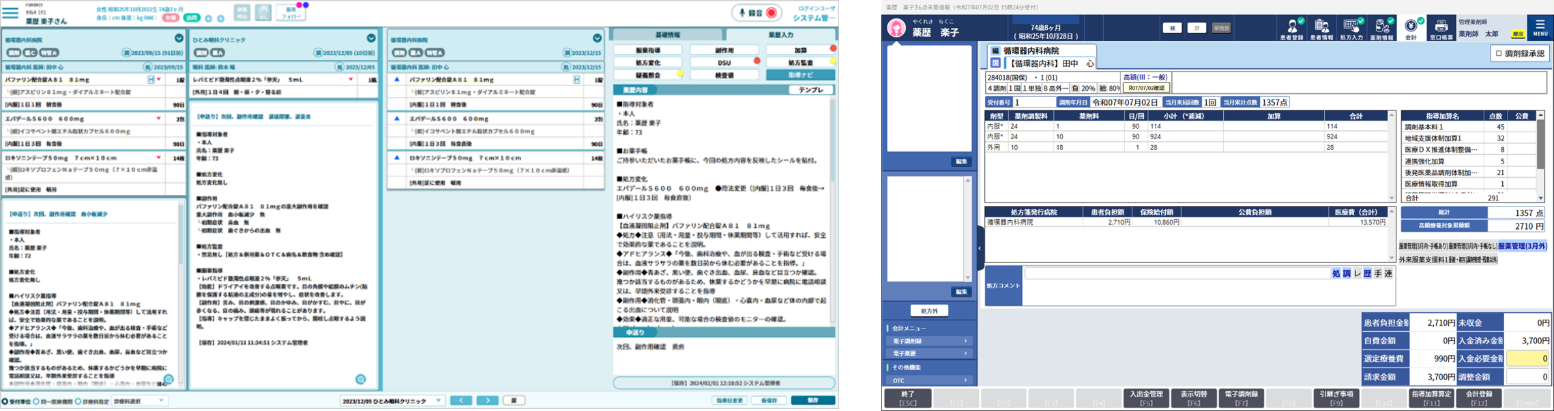Open the MENU icon at top right

(1540, 27)
